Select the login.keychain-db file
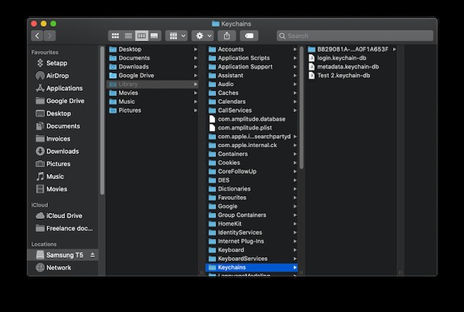The height and width of the screenshot is (312, 464). [x=343, y=58]
